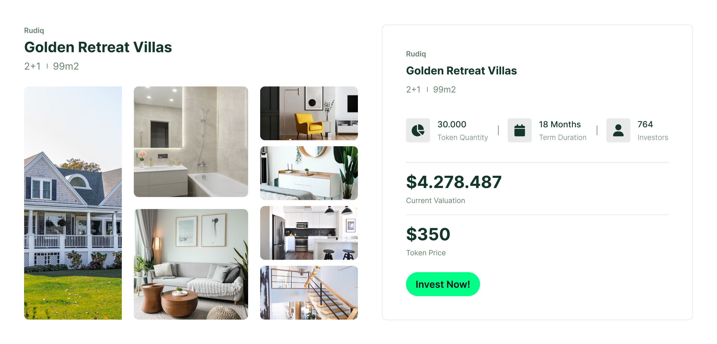Click the Rudiq link above the gallery title
717x344 pixels.
pyautogui.click(x=34, y=31)
